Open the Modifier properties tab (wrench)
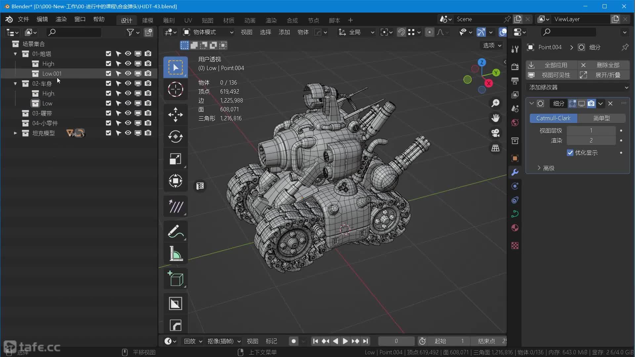 [515, 172]
